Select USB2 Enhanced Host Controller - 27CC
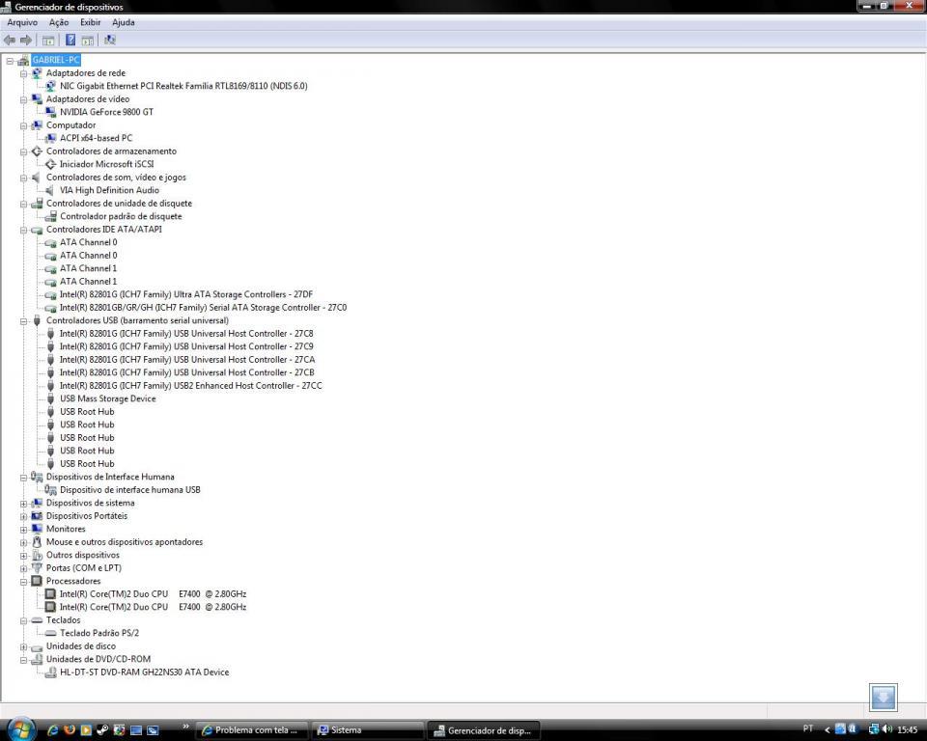 pos(191,385)
